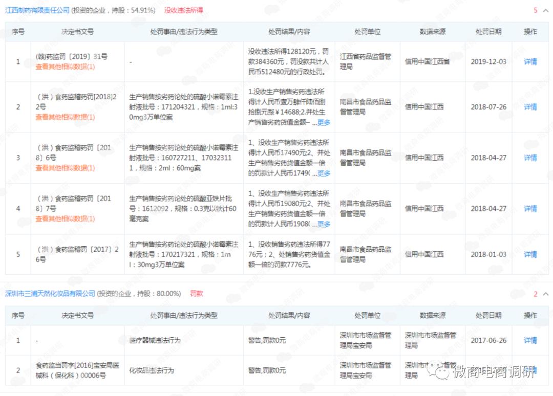Screen dimensions: 553x396
Task: Click the 处罚日期 column header
Action: 487,31
